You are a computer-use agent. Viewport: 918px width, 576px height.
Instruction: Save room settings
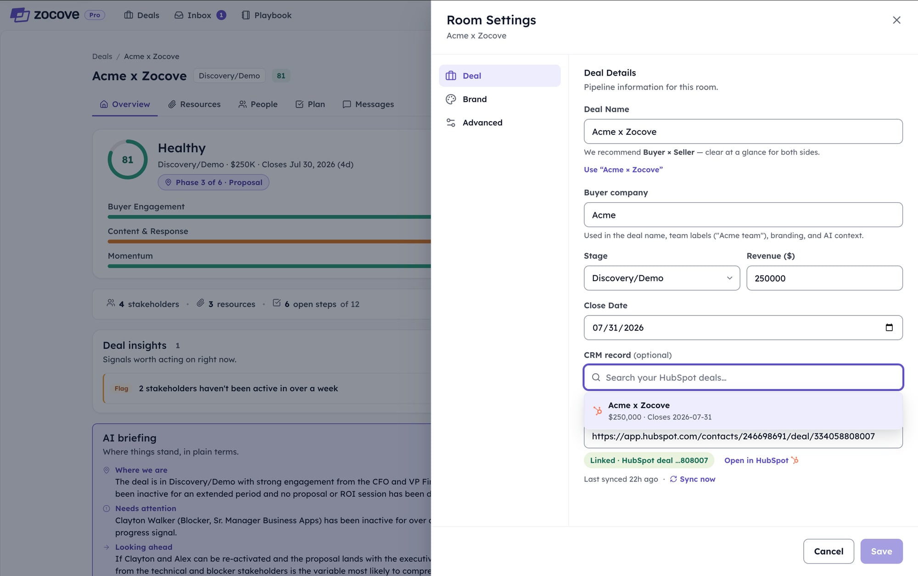point(881,551)
